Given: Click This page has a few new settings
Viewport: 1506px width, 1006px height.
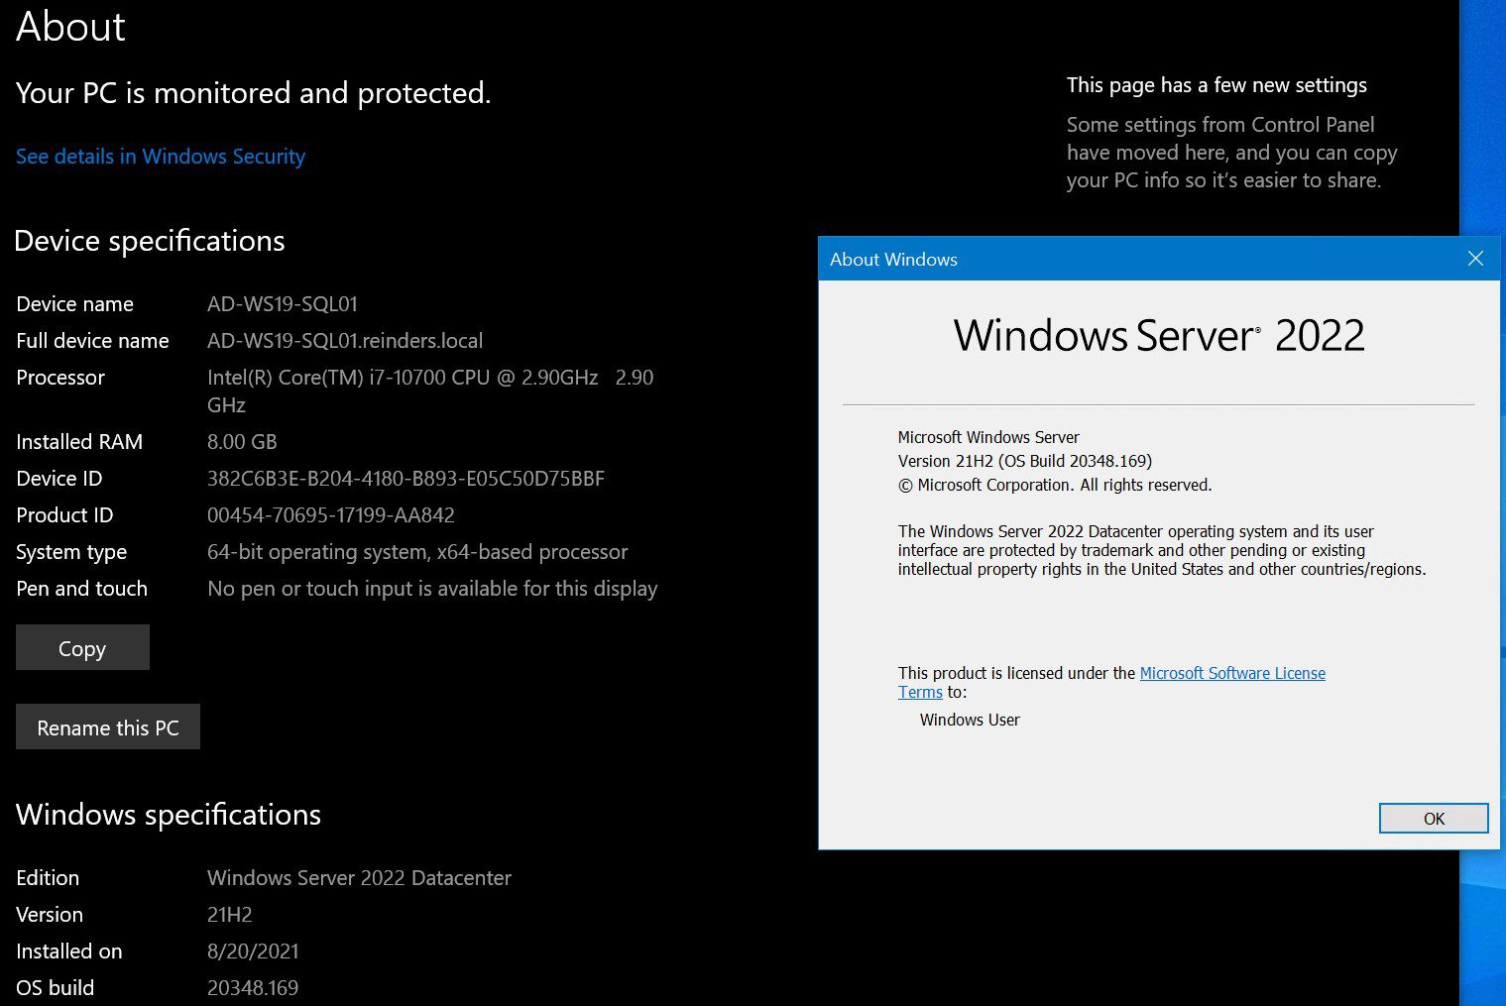Looking at the screenshot, I should pos(1216,85).
